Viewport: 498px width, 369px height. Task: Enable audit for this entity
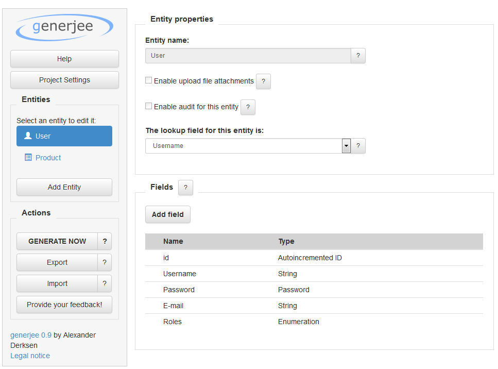click(149, 106)
